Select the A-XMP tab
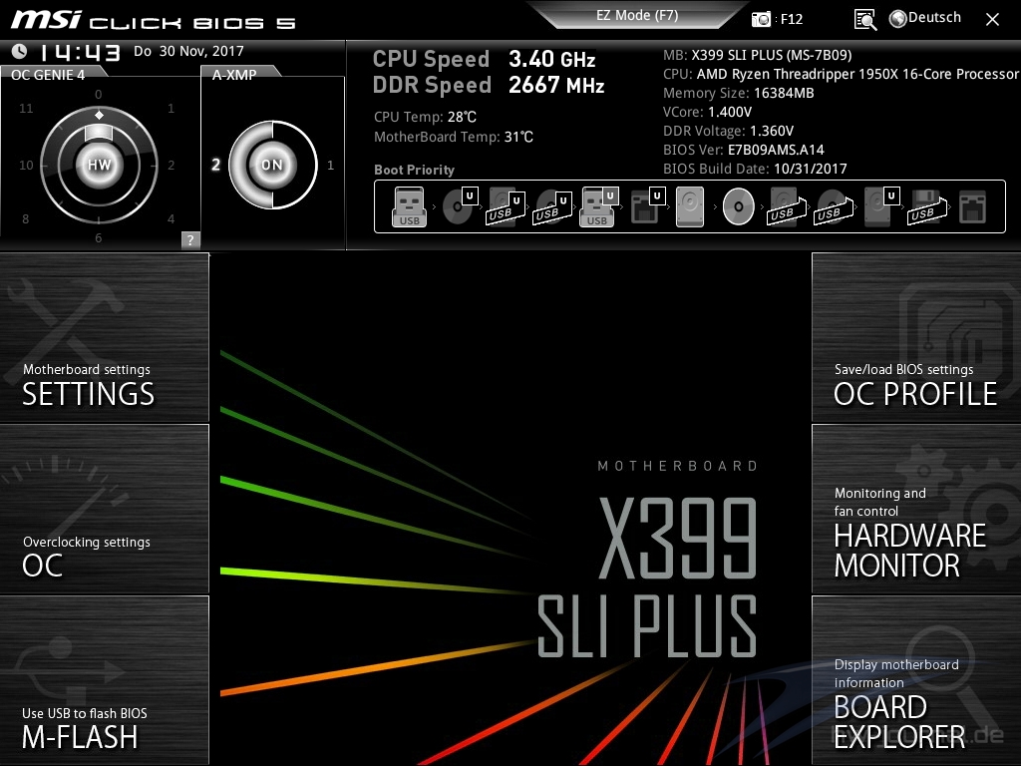This screenshot has width=1021, height=766. point(234,74)
